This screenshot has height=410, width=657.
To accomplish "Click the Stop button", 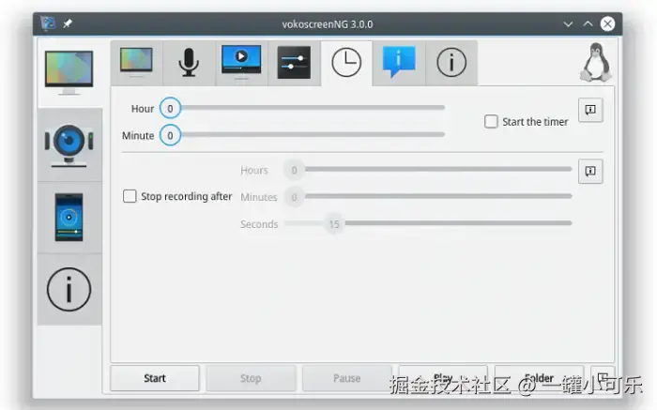I will pyautogui.click(x=251, y=378).
